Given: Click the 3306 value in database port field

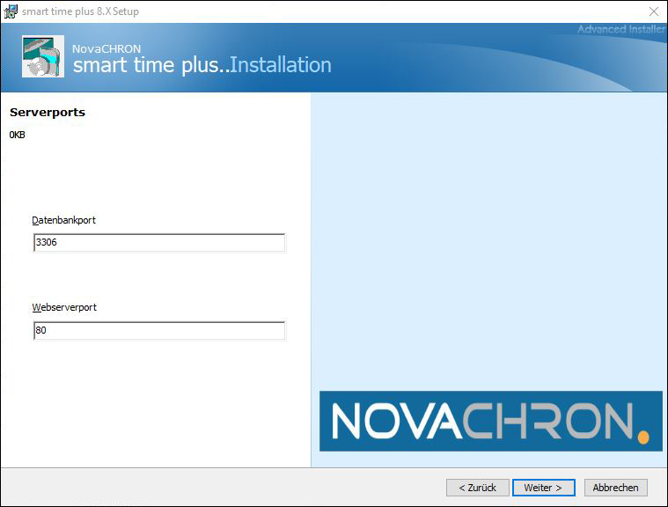Looking at the screenshot, I should click(x=47, y=242).
